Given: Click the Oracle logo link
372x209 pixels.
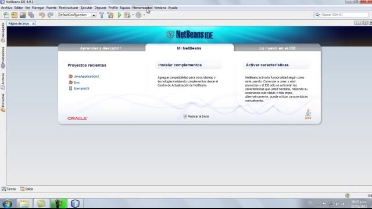Looking at the screenshot, I should 77,118.
